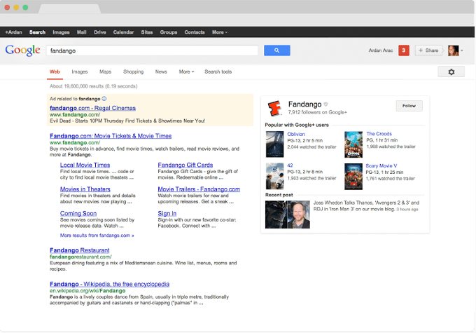Open Search tools options
The width and height of the screenshot is (476, 333).
click(x=218, y=72)
